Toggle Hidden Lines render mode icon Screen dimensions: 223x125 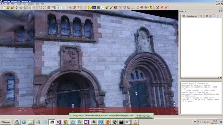(x=53, y=8)
